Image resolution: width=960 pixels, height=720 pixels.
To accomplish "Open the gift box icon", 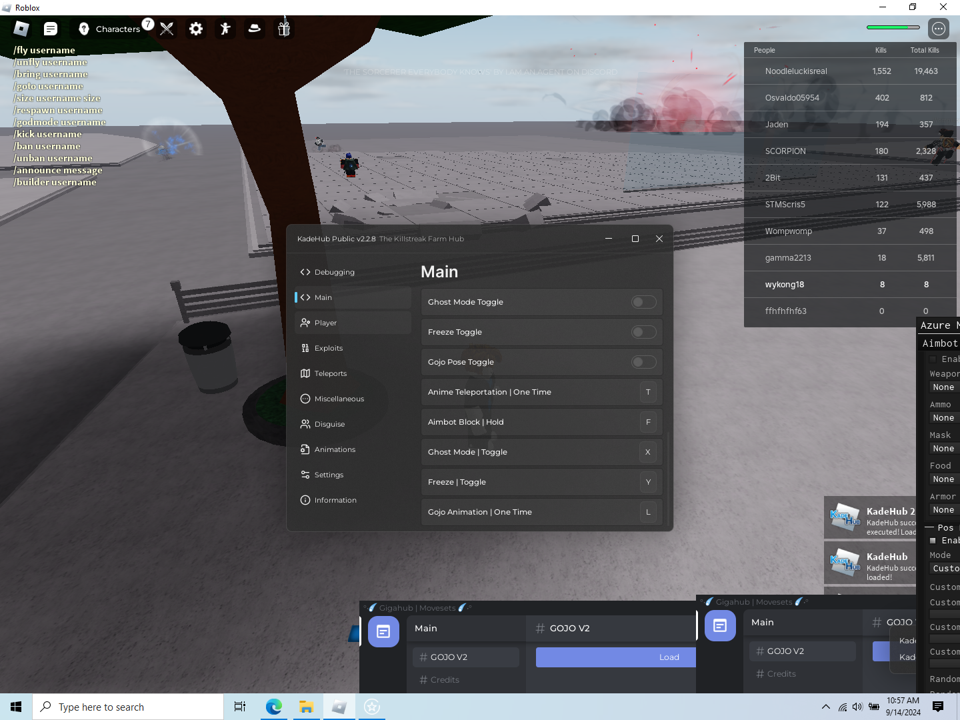I will 284,29.
